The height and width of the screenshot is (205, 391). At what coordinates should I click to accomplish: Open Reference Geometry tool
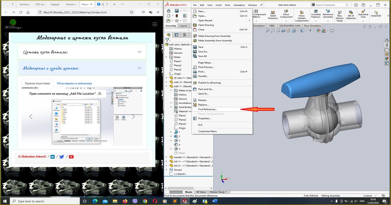click(x=328, y=14)
